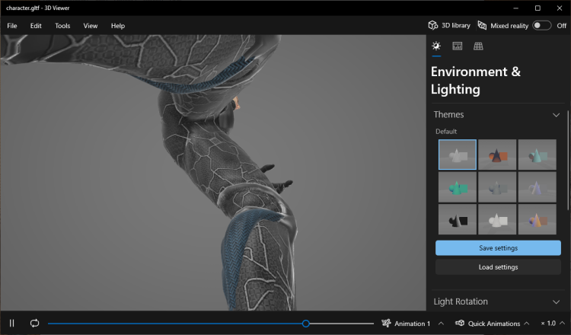The width and height of the screenshot is (571, 335).
Task: Click the Save settings button
Action: pyautogui.click(x=498, y=248)
